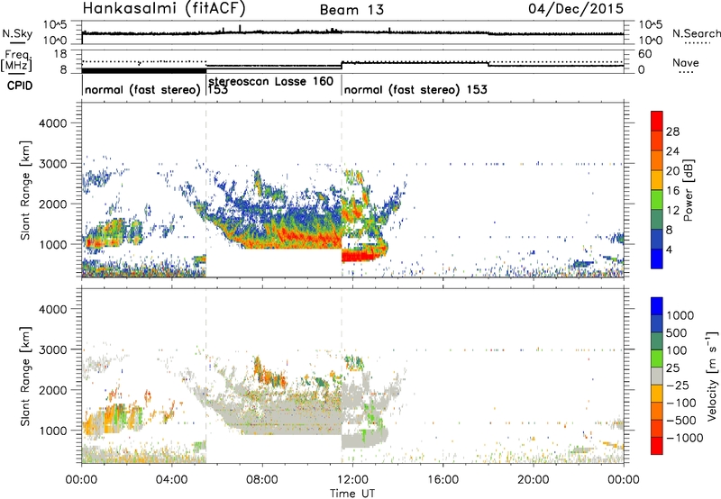Image resolution: width=721 pixels, height=499 pixels.
Task: Click the '08:00' time tick label
Action: pyautogui.click(x=262, y=480)
